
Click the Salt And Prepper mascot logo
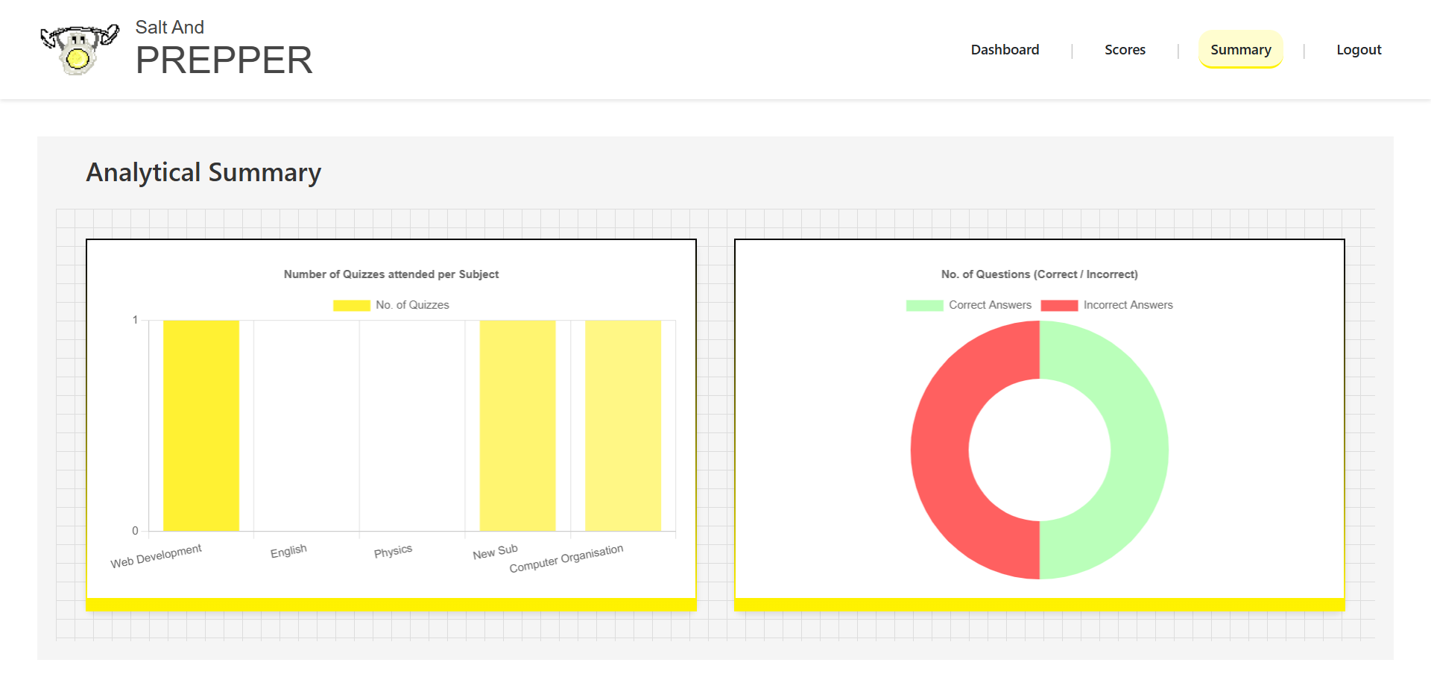(x=78, y=49)
